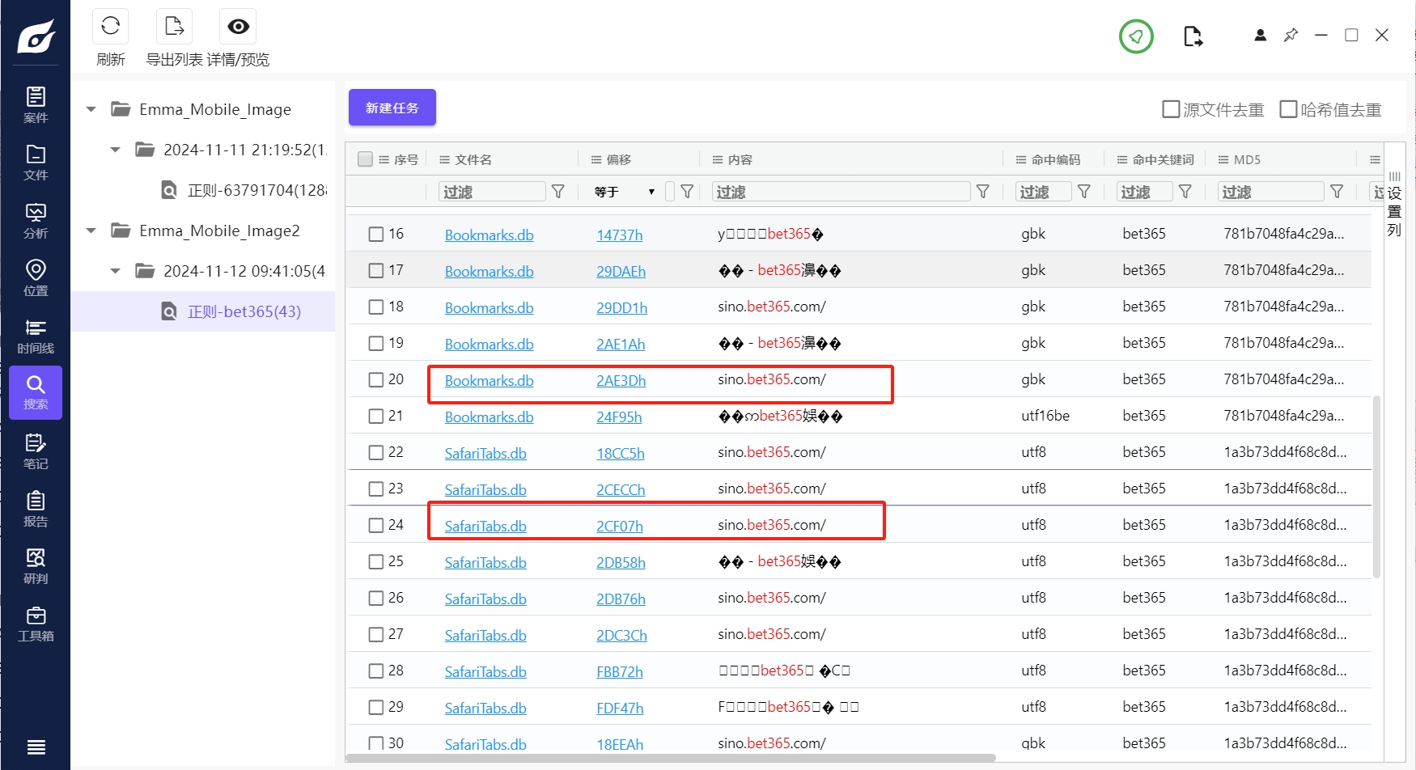This screenshot has width=1416, height=770.
Task: Toggle the select-all header checkbox
Action: click(x=365, y=159)
